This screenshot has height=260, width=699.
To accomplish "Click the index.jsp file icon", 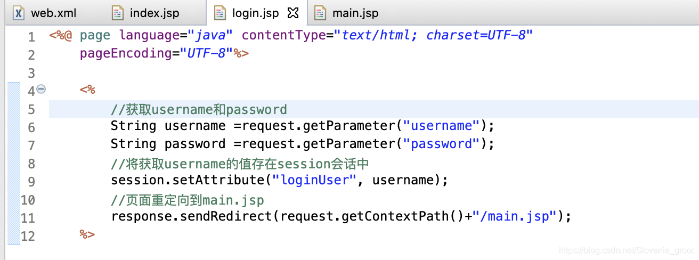I will [118, 13].
